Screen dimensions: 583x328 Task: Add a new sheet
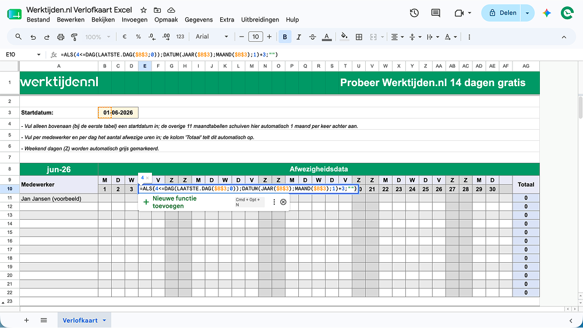(26, 320)
